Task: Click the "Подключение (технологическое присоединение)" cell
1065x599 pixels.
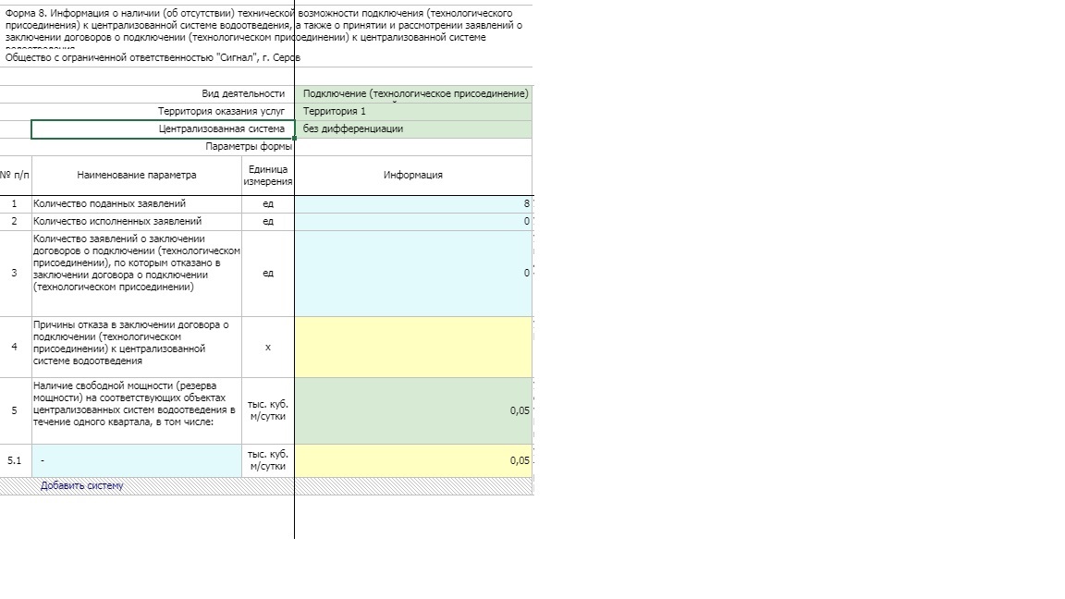Action: coord(413,93)
